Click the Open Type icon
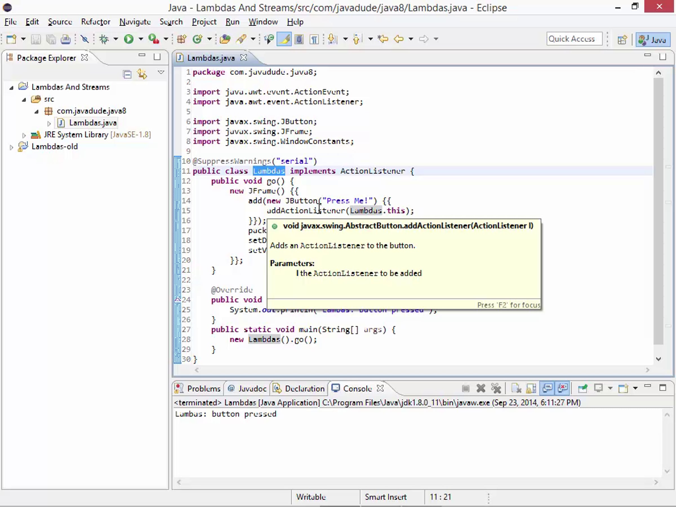The width and height of the screenshot is (676, 507). (x=225, y=39)
